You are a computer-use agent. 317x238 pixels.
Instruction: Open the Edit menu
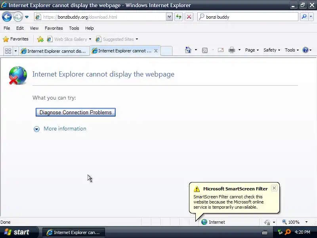(x=20, y=28)
